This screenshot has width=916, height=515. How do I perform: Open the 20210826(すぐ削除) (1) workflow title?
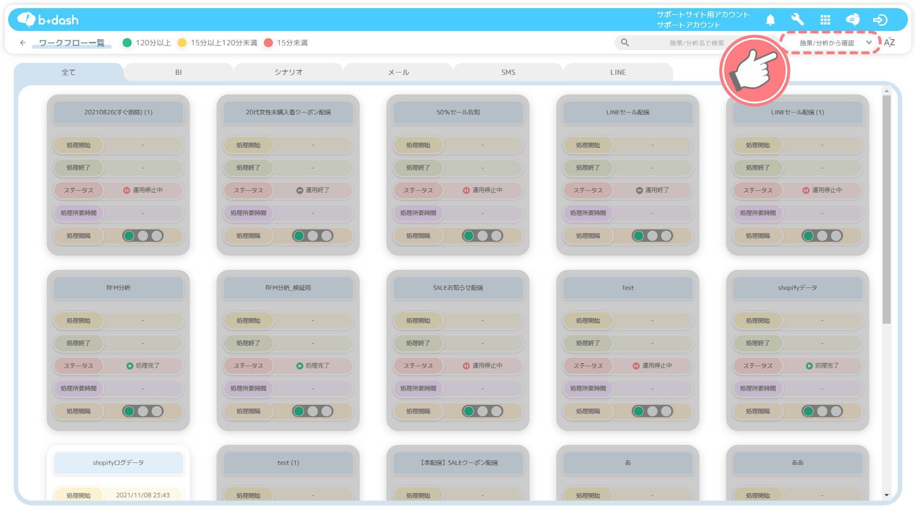[x=118, y=112]
